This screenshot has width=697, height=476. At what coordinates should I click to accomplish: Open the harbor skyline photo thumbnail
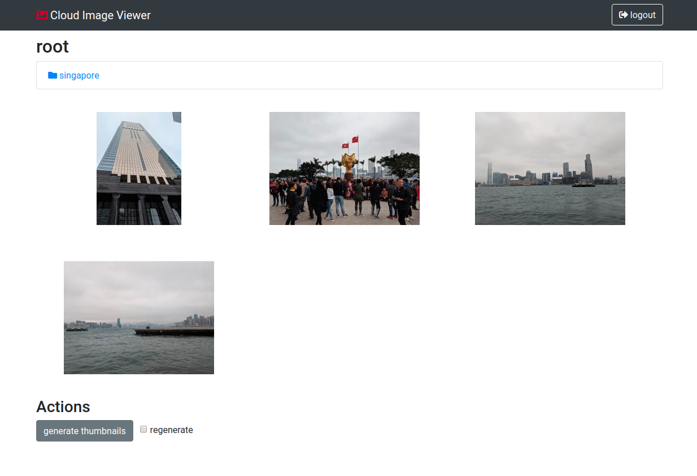click(550, 168)
